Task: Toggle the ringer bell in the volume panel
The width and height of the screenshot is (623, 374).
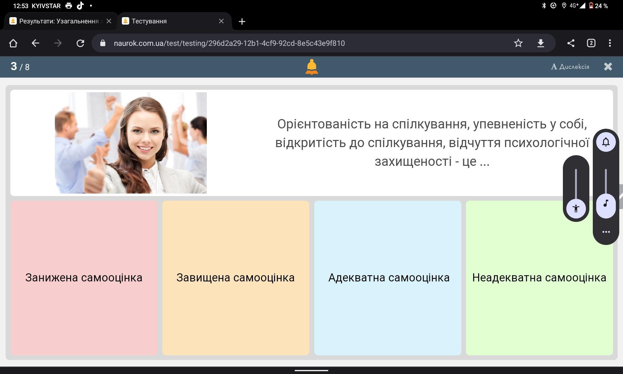Action: [x=606, y=142]
